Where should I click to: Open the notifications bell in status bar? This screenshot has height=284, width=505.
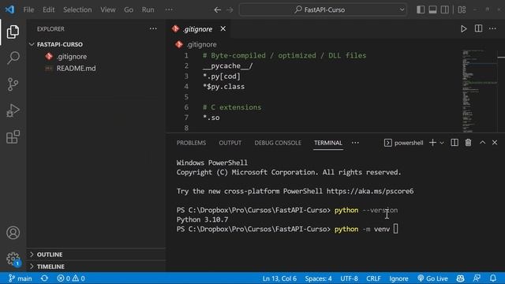point(492,278)
